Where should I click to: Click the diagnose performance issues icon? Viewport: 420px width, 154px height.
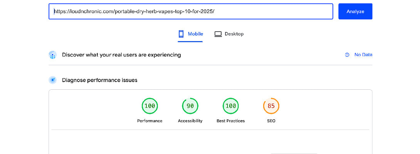click(53, 80)
